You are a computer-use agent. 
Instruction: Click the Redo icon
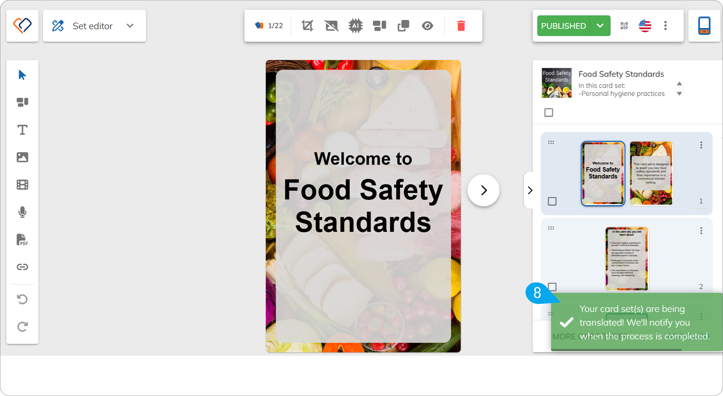(22, 327)
